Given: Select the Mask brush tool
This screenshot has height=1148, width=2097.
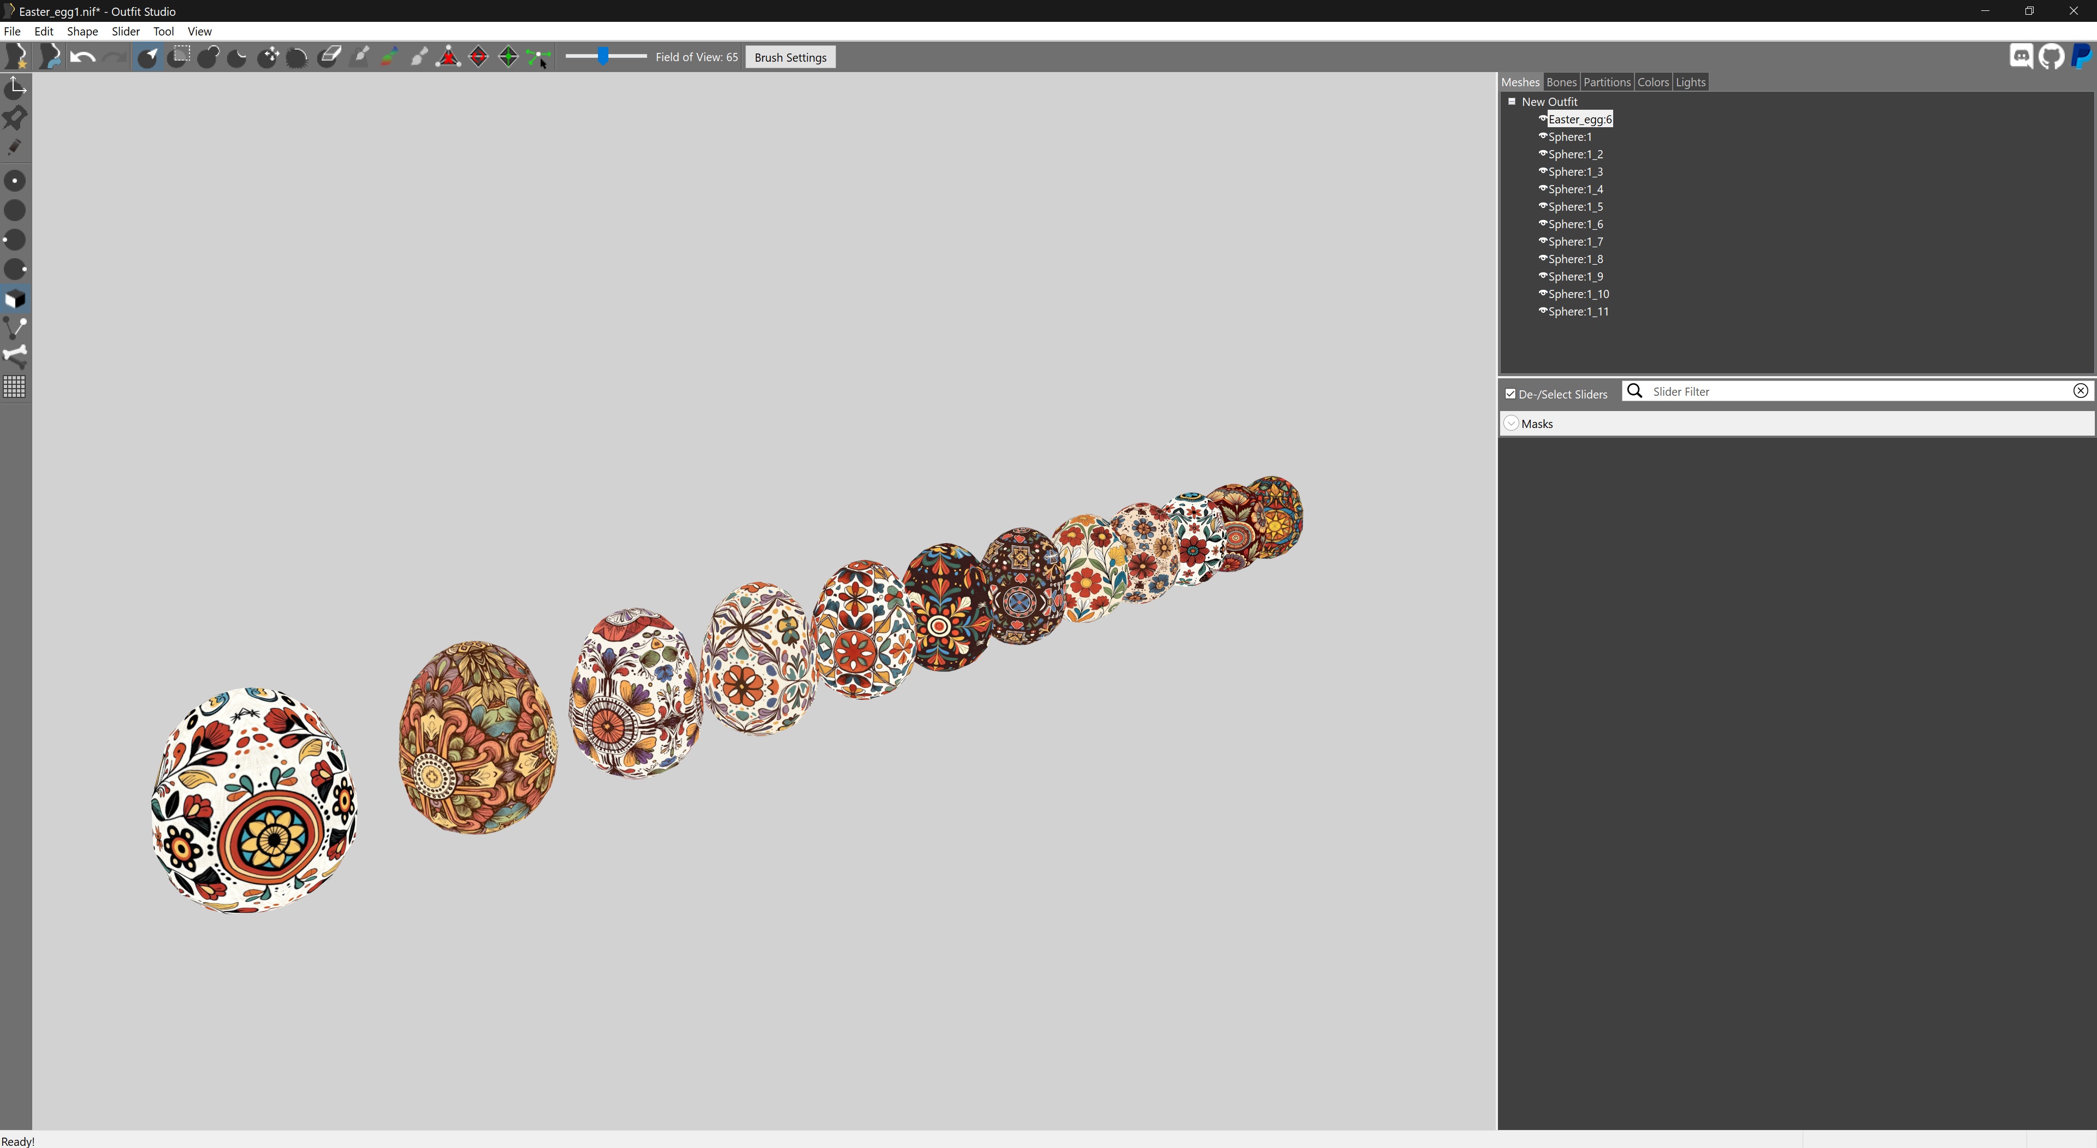Looking at the screenshot, I should [x=179, y=57].
